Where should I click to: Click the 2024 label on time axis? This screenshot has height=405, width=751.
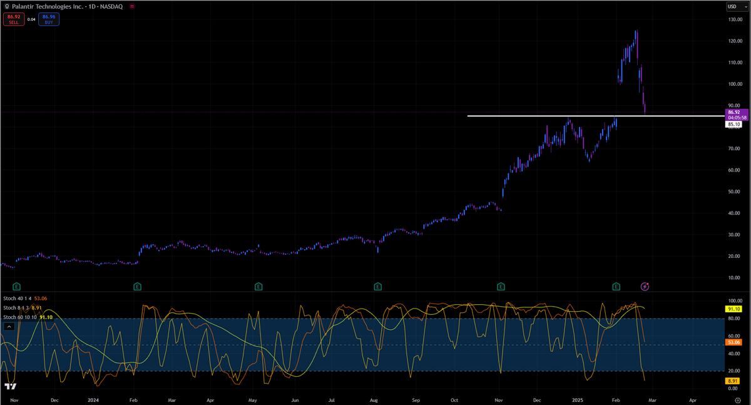pos(93,399)
